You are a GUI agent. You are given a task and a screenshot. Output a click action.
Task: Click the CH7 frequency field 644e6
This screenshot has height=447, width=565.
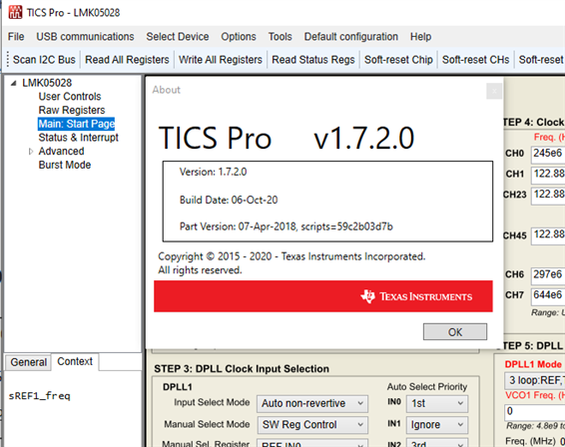pos(548,295)
